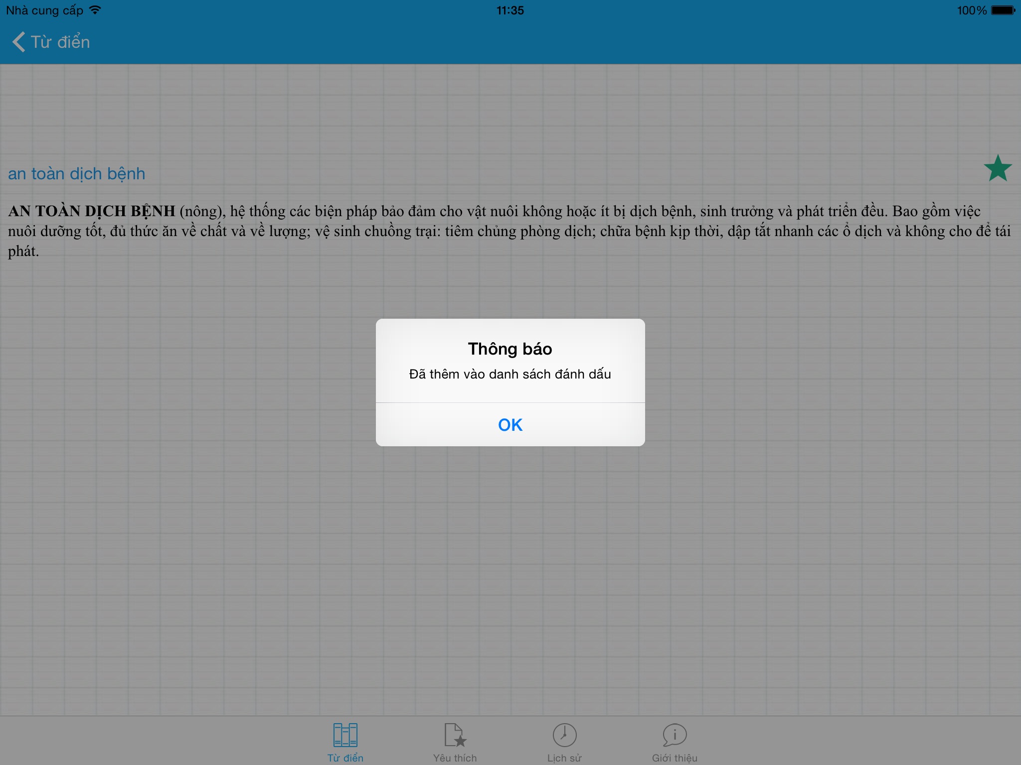Select the Từ điển books tab icon
The height and width of the screenshot is (765, 1021).
(345, 735)
